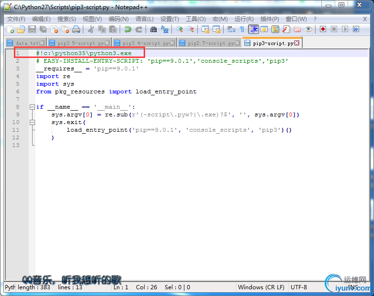The height and width of the screenshot is (296, 374).
Task: Open the 文件(F) menu
Action: (x=16, y=19)
